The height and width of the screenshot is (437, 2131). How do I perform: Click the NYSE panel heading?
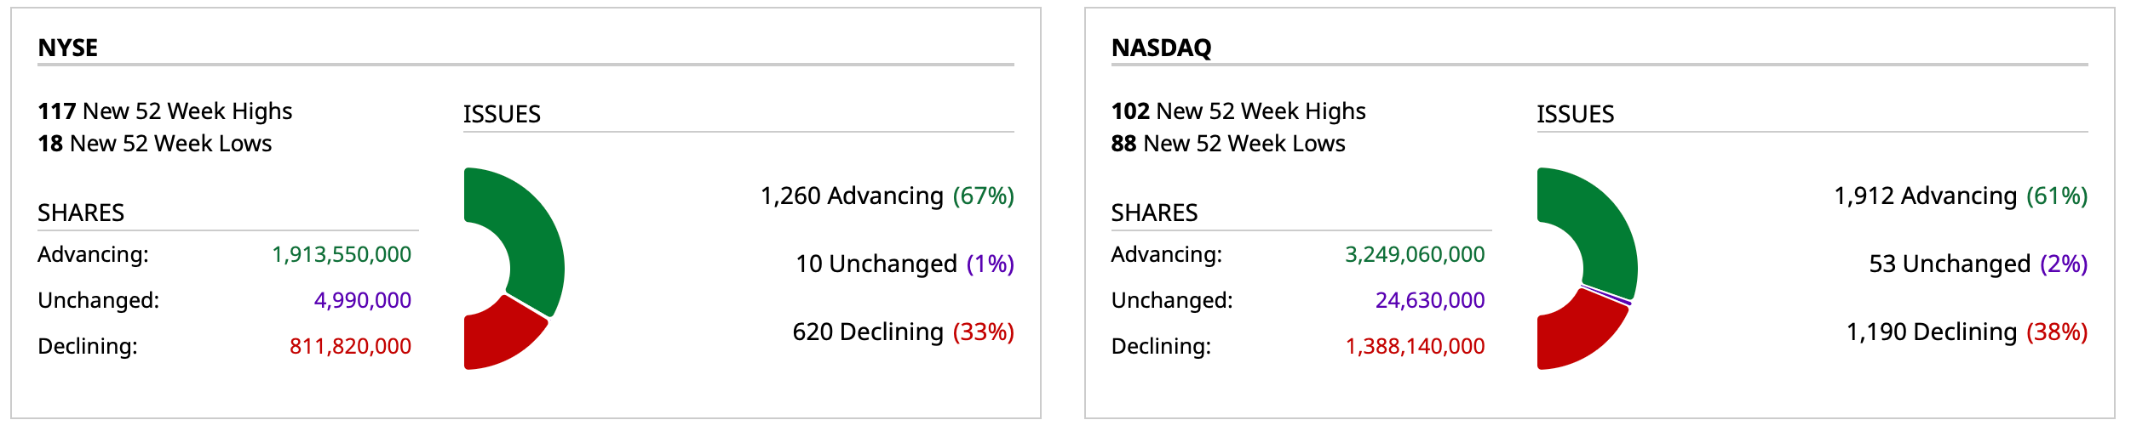[x=68, y=48]
